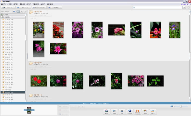Click the Export folder button in bottom bar

coord(153,112)
